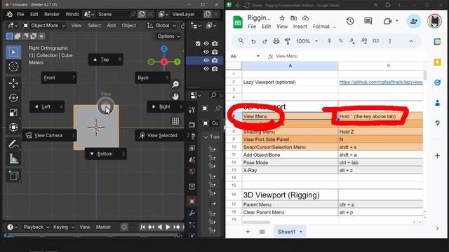Click the Share people icon in Sheets
449x252 pixels.
[414, 21]
